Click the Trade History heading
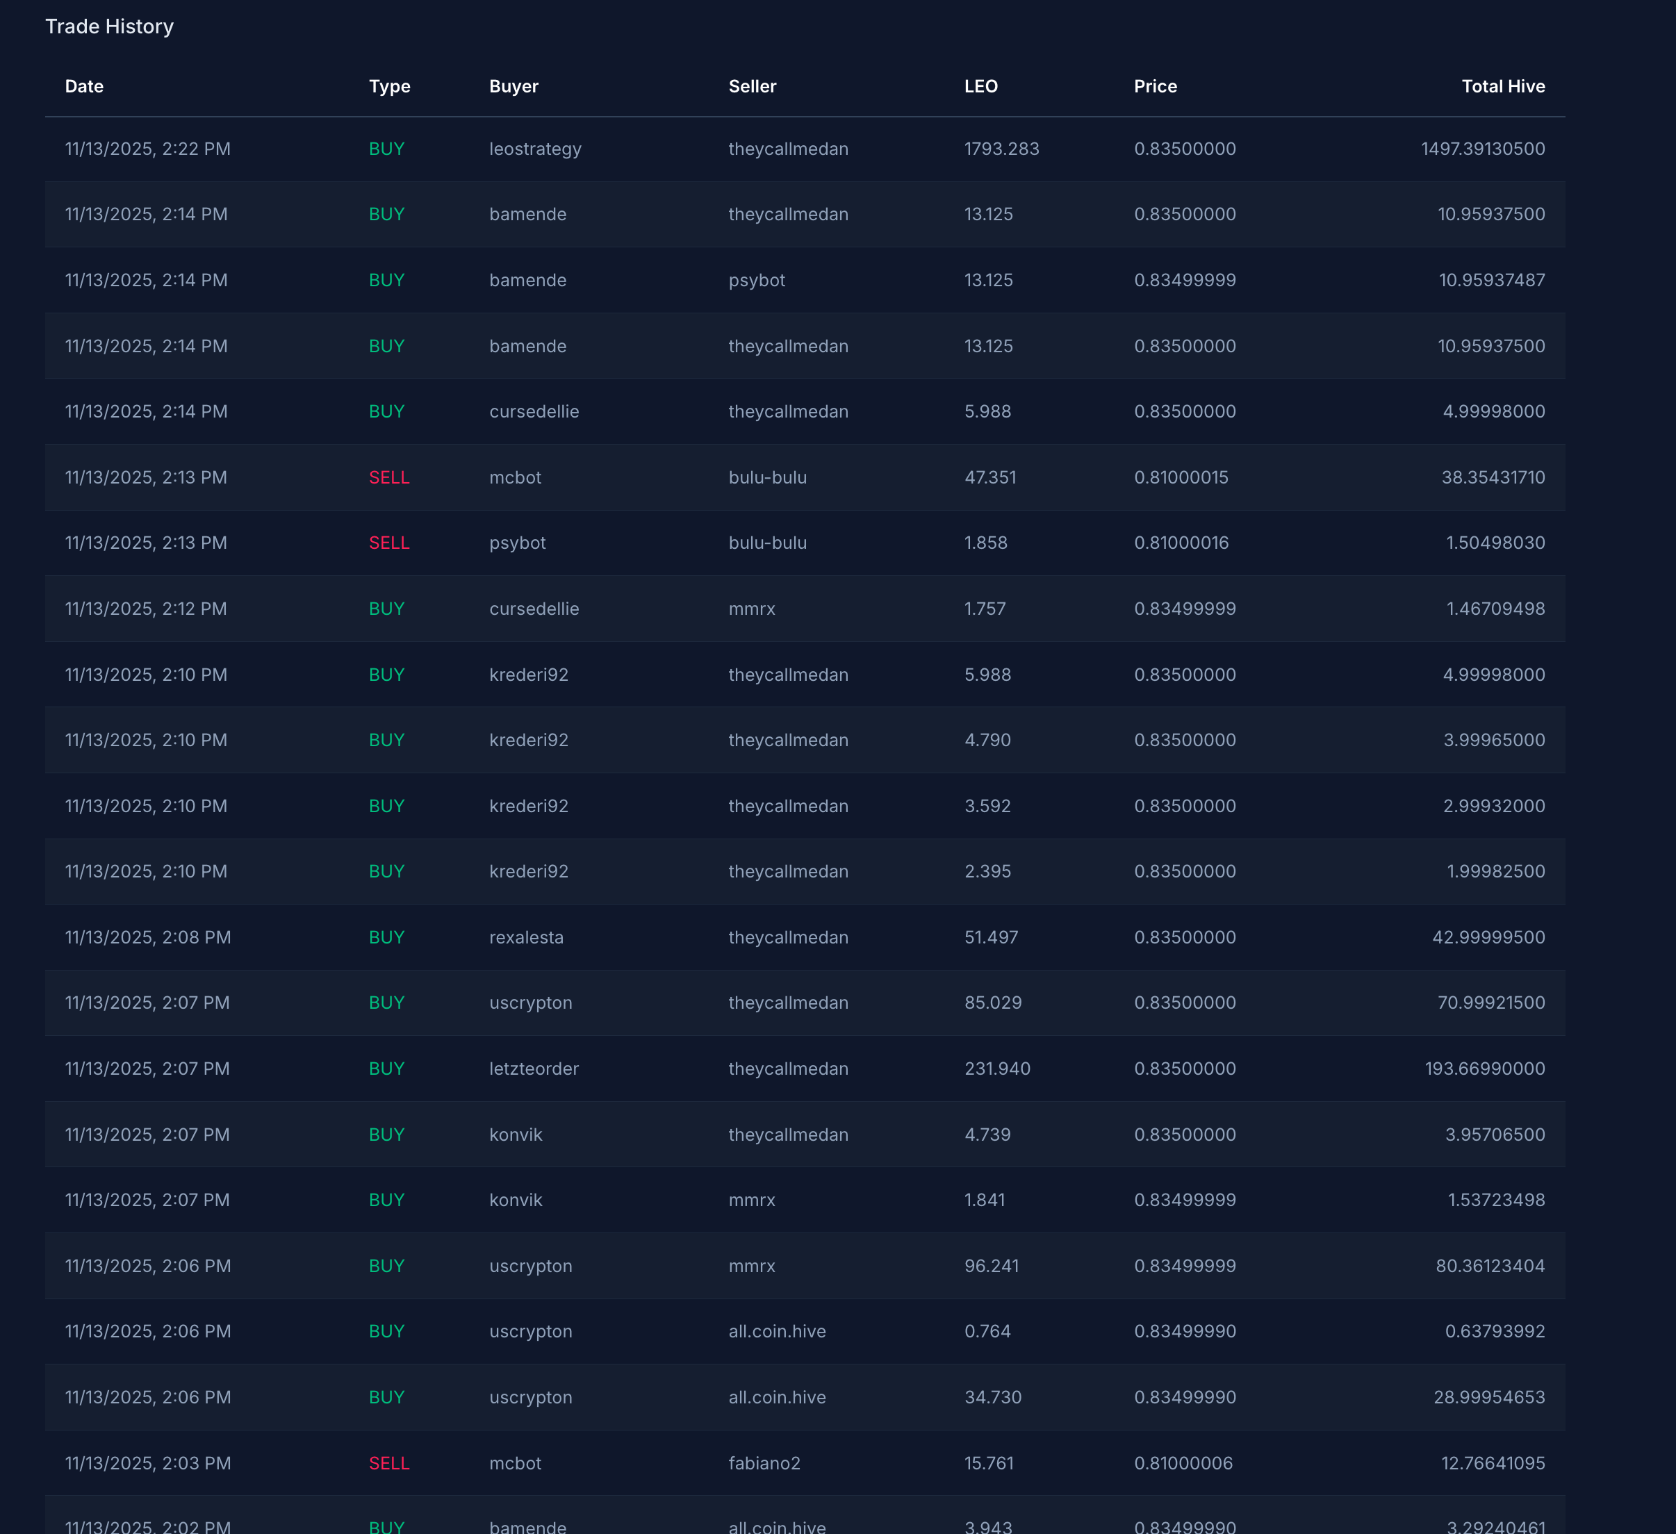This screenshot has width=1676, height=1534. click(x=109, y=26)
